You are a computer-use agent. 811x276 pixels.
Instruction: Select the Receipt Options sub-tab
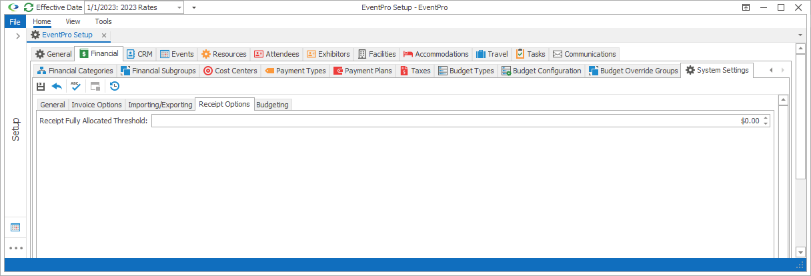click(x=225, y=104)
